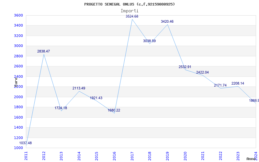259x162 pixels.
Task: Click the Euro axis label
Action: [x=16, y=82]
